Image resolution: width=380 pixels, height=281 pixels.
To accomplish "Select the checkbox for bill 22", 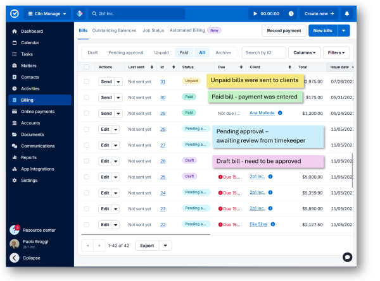I will [87, 224].
